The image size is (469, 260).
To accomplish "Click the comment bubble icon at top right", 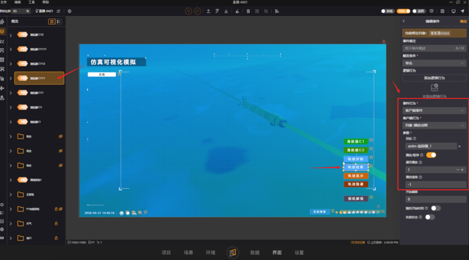I will [432, 11].
